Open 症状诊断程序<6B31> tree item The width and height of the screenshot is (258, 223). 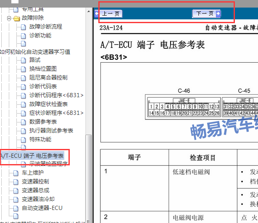click(x=56, y=113)
